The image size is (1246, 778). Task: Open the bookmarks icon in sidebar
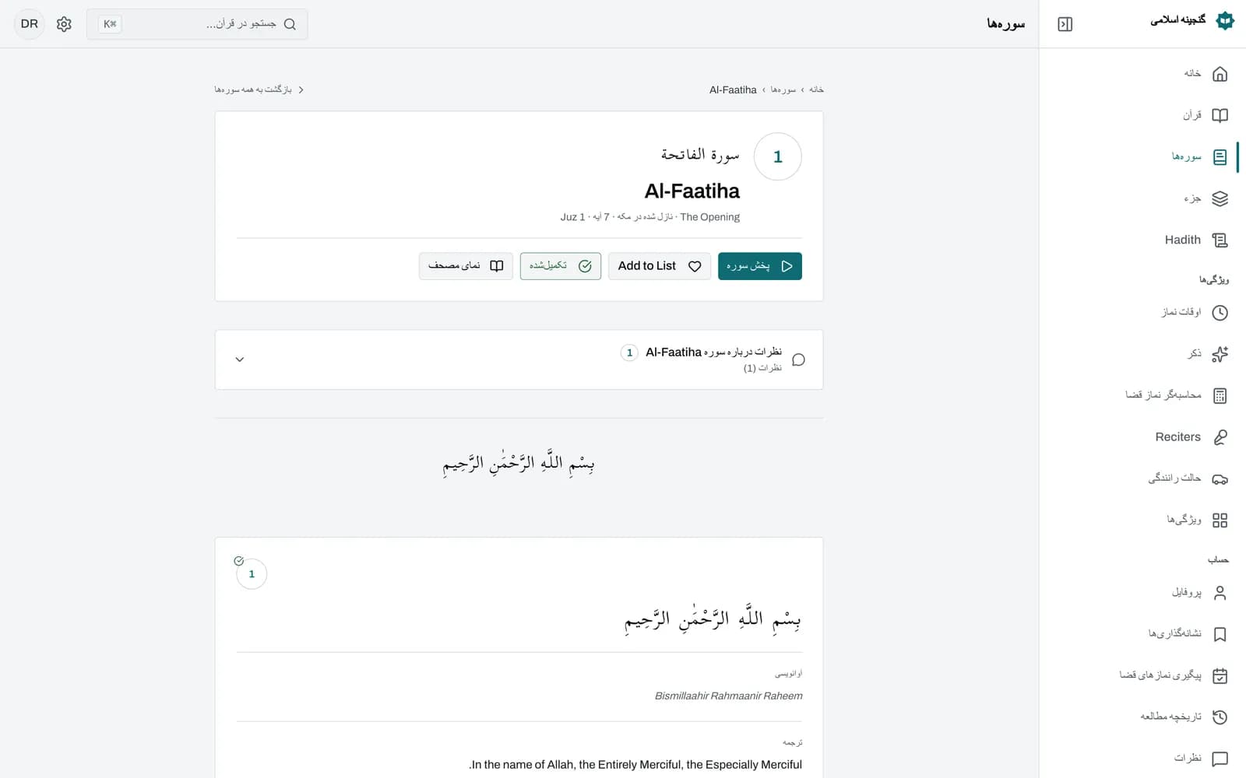(x=1220, y=634)
